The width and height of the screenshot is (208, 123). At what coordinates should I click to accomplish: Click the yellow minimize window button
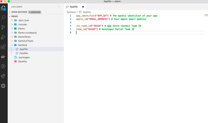(5, 1)
